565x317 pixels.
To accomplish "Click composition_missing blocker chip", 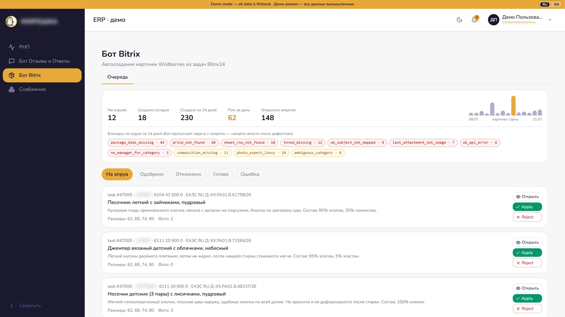I will coord(203,153).
